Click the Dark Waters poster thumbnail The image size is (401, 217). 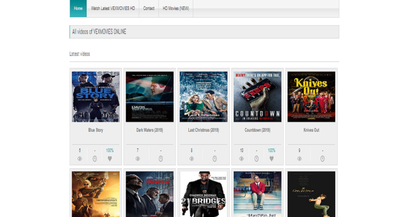[150, 97]
